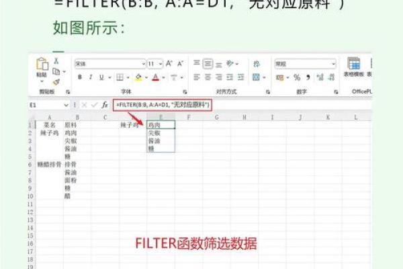
Task: Open the Clipboard dialog launcher
Action: (68, 92)
